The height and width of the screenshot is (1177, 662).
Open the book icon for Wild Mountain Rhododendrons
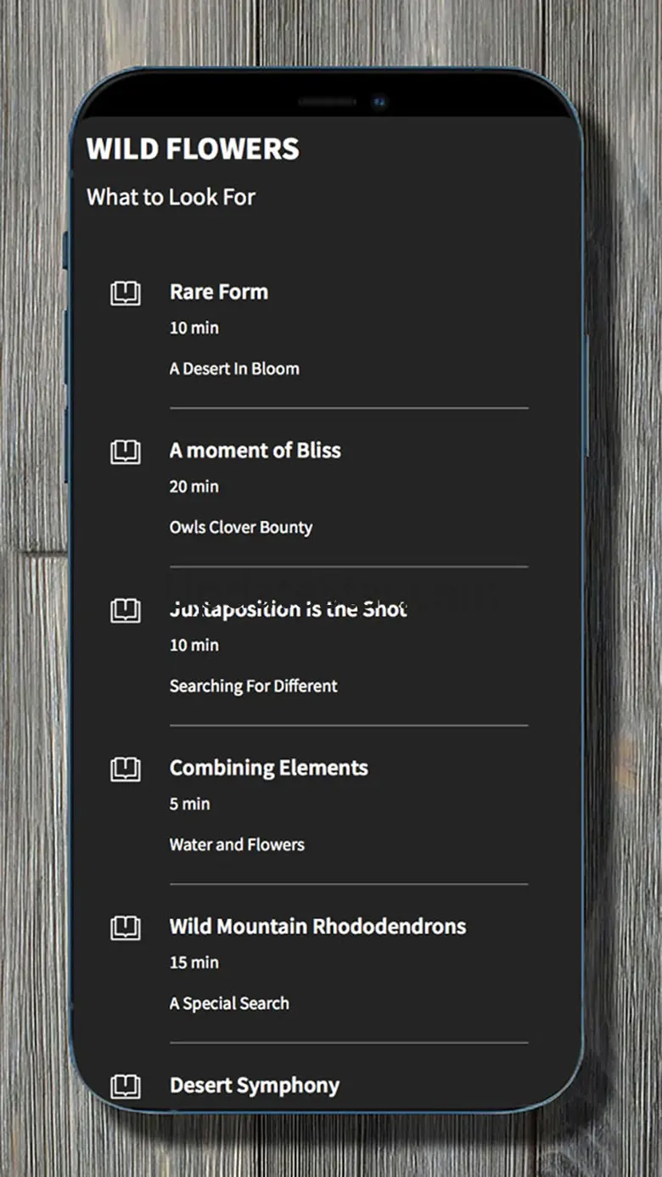126,928
